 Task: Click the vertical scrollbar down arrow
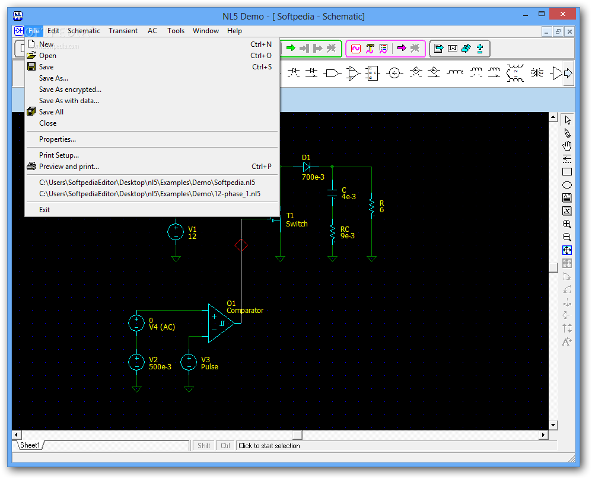(553, 425)
